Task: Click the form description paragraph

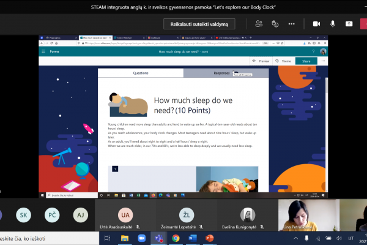Action: 182,135
